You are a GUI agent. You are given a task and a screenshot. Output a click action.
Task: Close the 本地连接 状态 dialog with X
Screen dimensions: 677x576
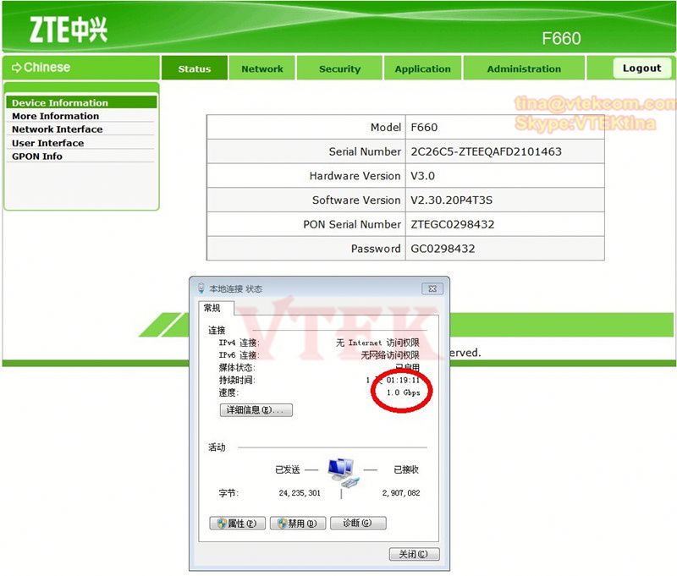tap(432, 288)
